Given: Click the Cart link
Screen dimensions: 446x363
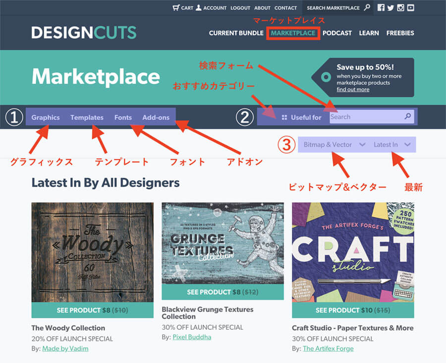Looking at the screenshot, I should tap(187, 8).
